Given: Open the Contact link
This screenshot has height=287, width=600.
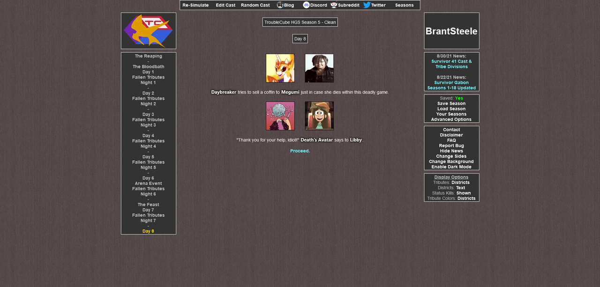Looking at the screenshot, I should (x=451, y=130).
